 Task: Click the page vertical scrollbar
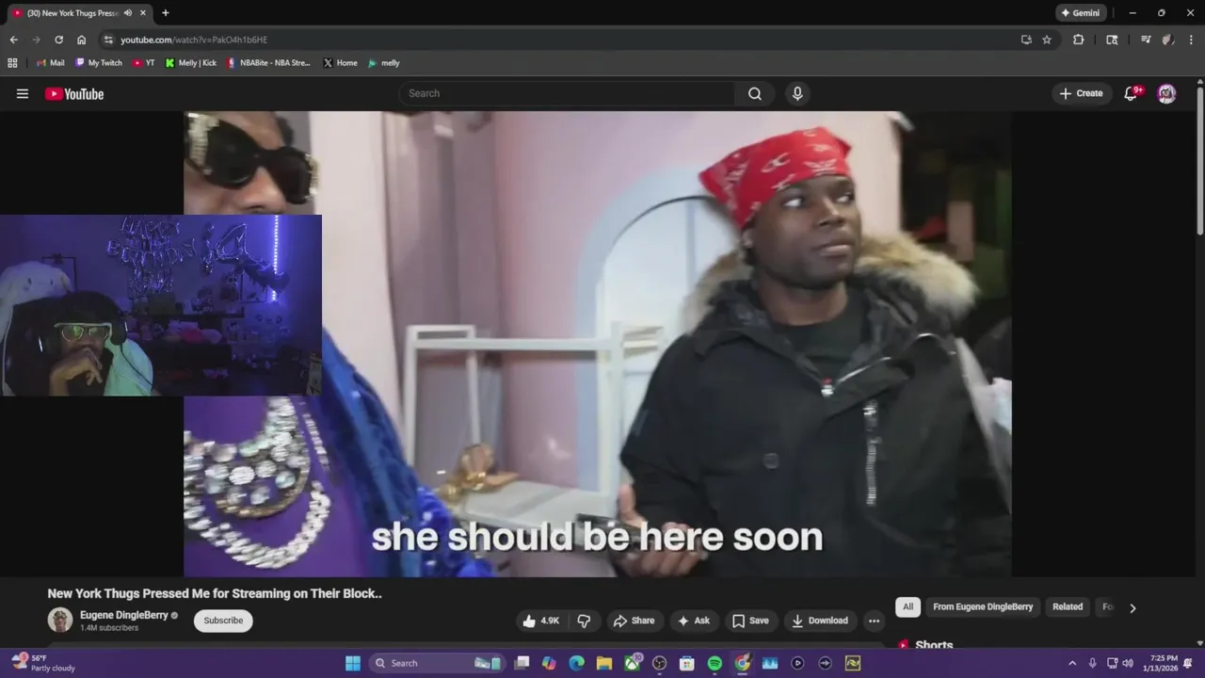tap(1199, 160)
